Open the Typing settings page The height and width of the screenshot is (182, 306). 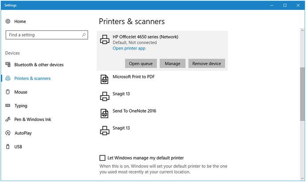(21, 106)
